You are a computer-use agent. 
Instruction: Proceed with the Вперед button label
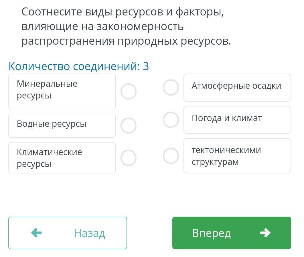[x=211, y=233]
